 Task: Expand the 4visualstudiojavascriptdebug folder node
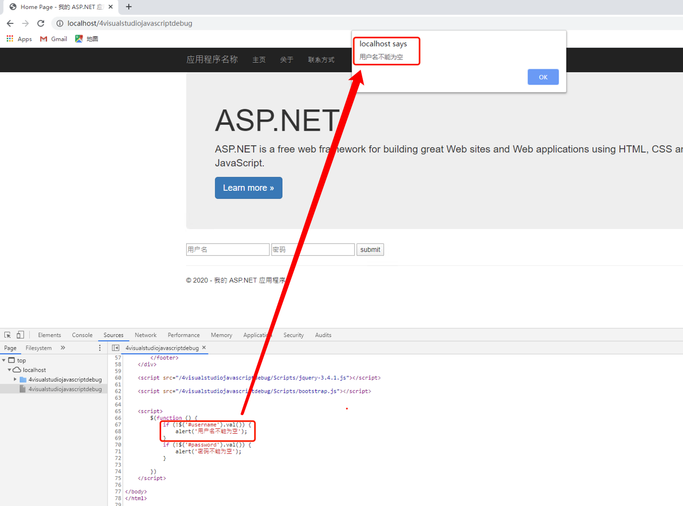pos(15,379)
